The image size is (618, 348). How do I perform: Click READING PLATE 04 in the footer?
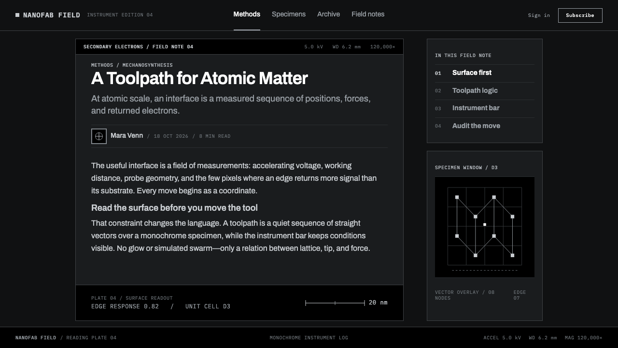(x=91, y=338)
